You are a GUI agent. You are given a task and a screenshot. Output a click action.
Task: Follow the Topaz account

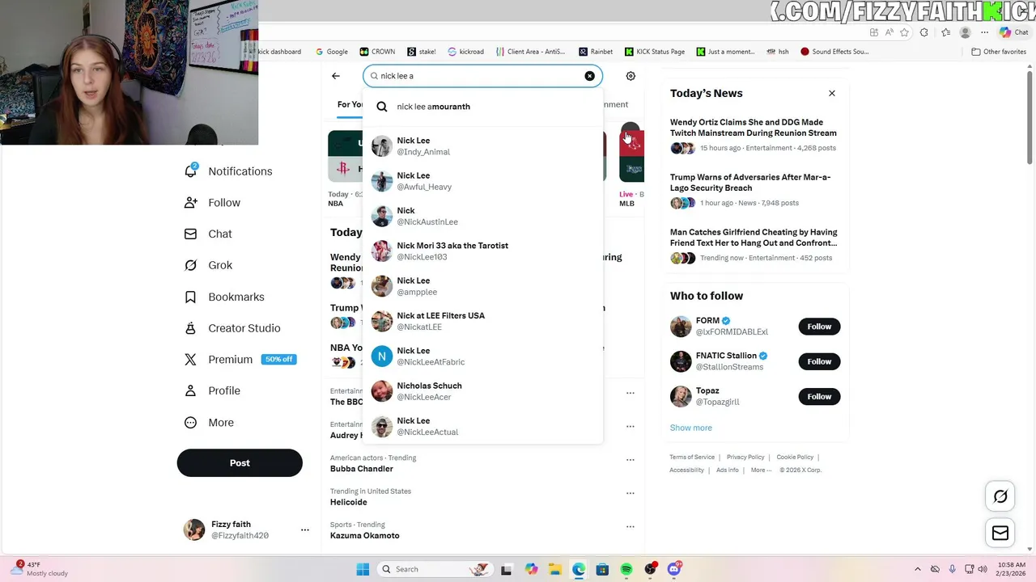819,397
